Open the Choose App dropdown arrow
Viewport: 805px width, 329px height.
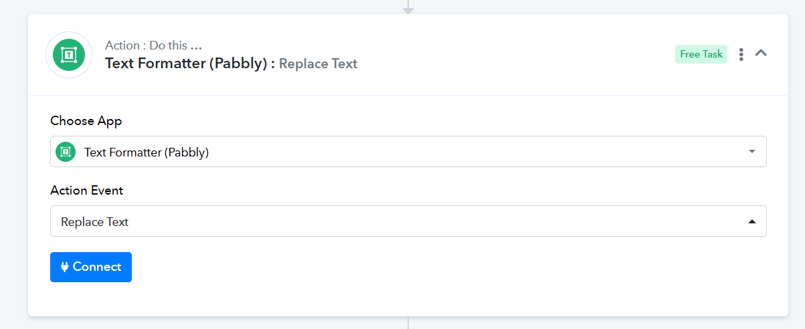[752, 152]
